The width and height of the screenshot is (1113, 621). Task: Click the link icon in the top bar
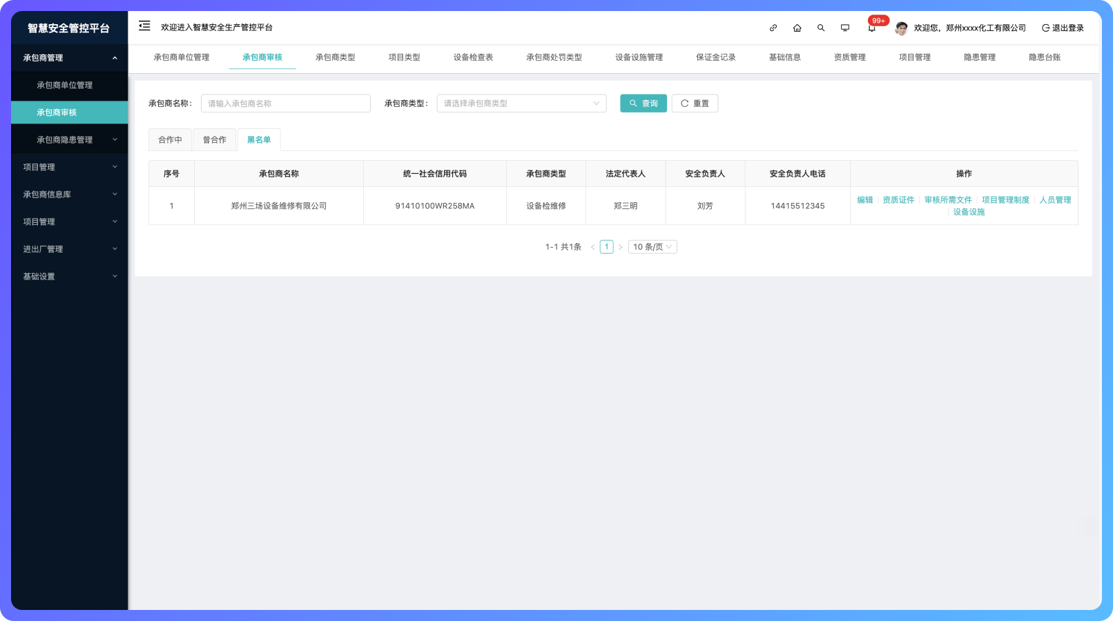[773, 28]
